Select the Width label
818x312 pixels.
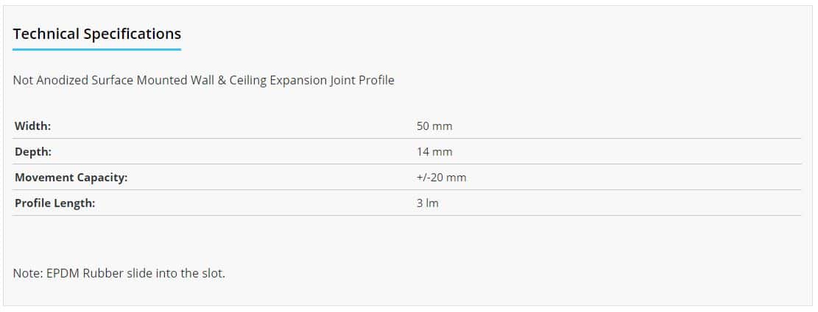pyautogui.click(x=33, y=126)
